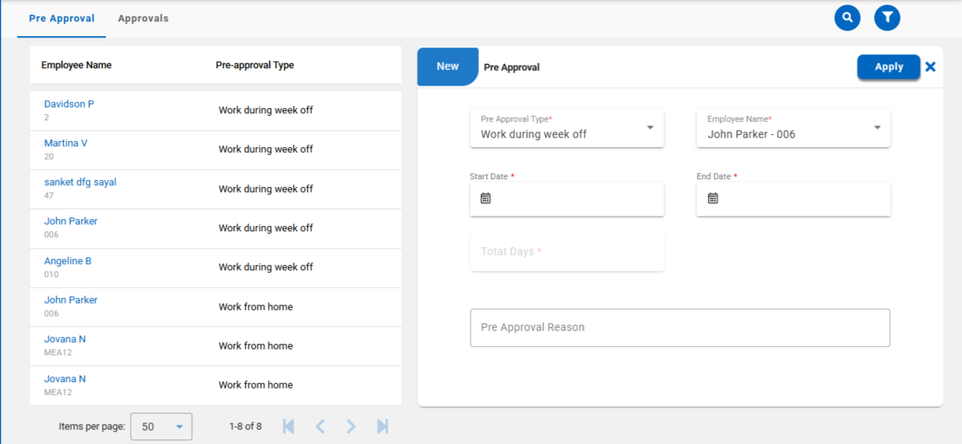Click the search magnifier icon

[847, 18]
